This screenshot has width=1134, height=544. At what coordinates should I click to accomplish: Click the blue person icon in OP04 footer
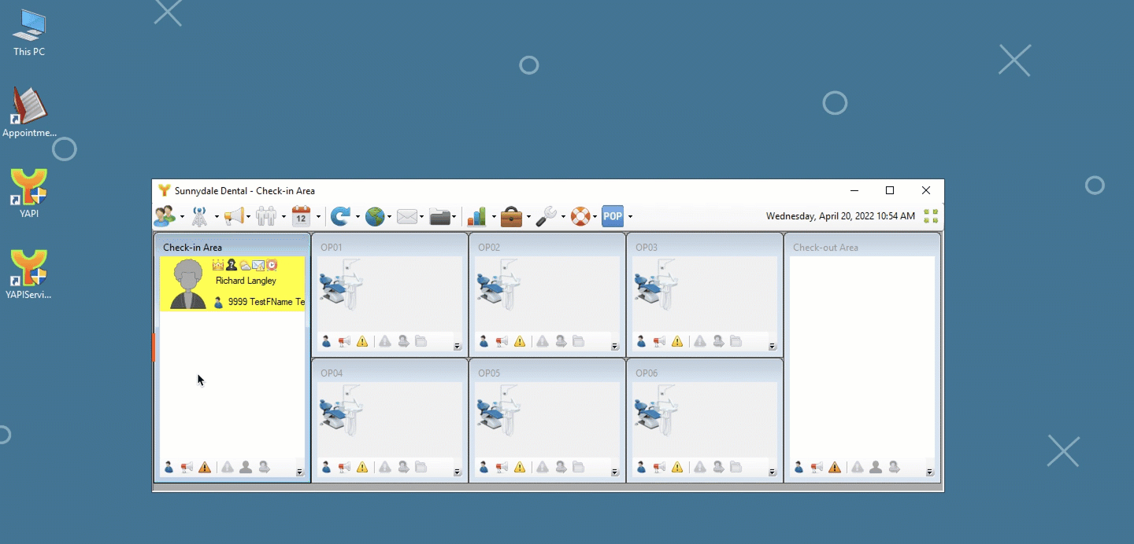(326, 467)
